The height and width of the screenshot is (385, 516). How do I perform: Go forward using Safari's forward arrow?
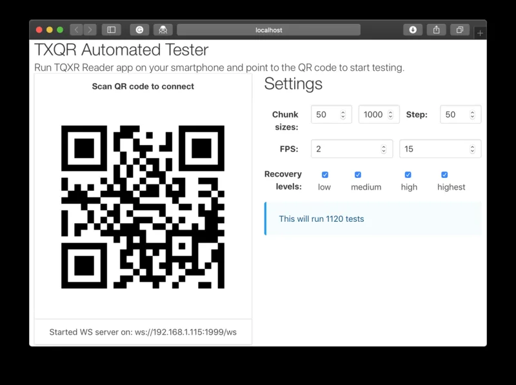90,30
